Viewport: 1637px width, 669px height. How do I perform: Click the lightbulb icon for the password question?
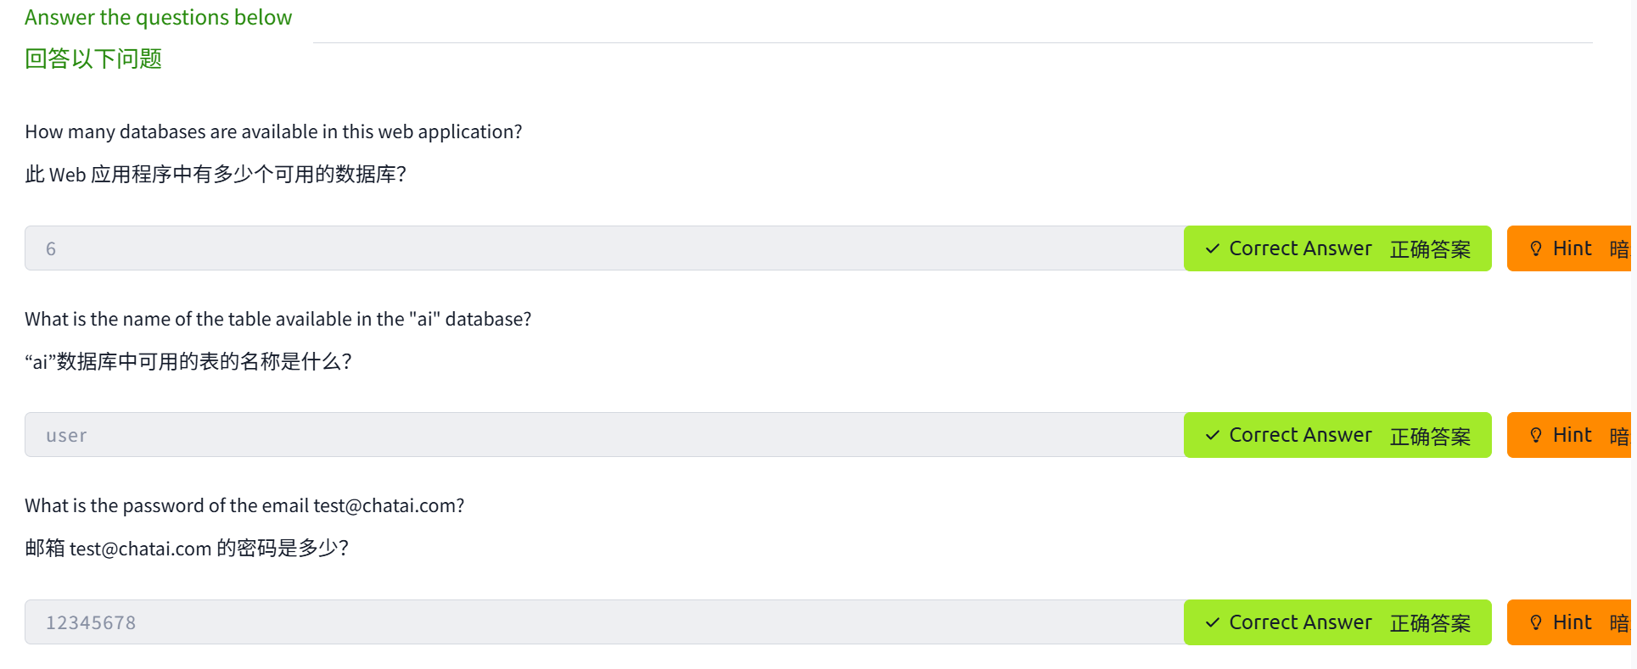click(1535, 622)
